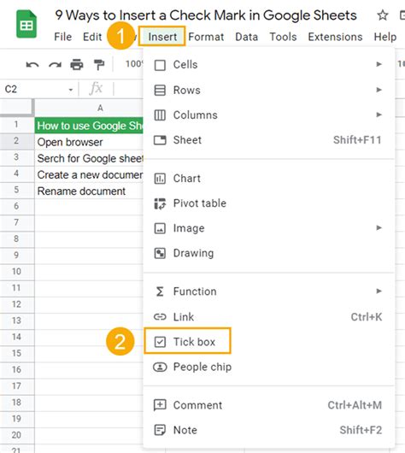Viewport: 405px width, 453px height.
Task: Expand the Columns submenu arrow
Action: (379, 115)
